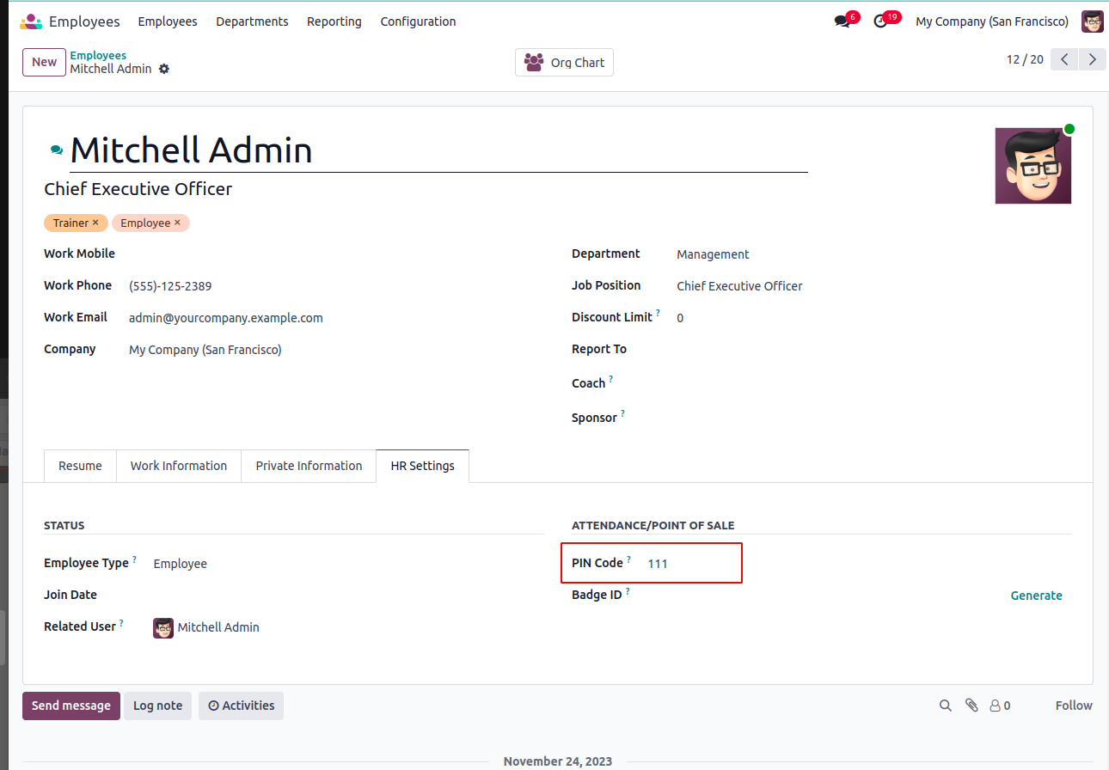The width and height of the screenshot is (1109, 770).
Task: Go to the next employee record
Action: point(1092,59)
